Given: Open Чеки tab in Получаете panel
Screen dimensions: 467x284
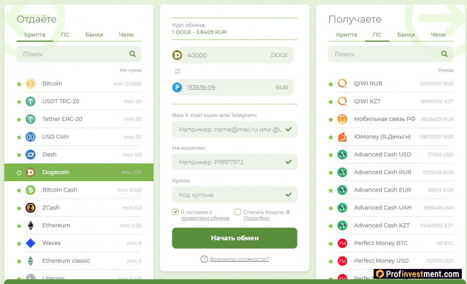Looking at the screenshot, I should click(438, 35).
